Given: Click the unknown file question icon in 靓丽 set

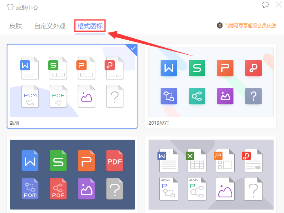Looking at the screenshot, I should click(x=115, y=96).
